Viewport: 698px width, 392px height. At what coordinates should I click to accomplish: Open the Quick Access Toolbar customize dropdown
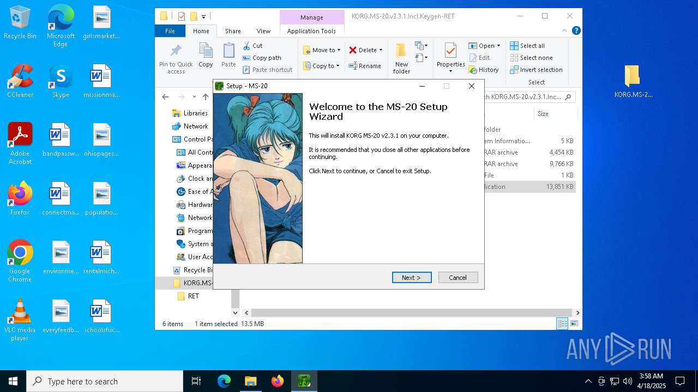coord(203,17)
